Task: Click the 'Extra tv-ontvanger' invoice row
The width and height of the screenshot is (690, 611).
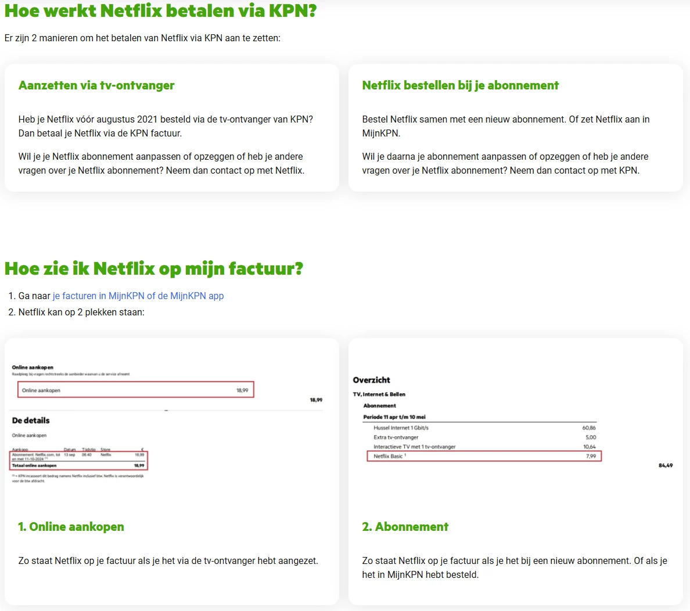Action: pos(484,437)
